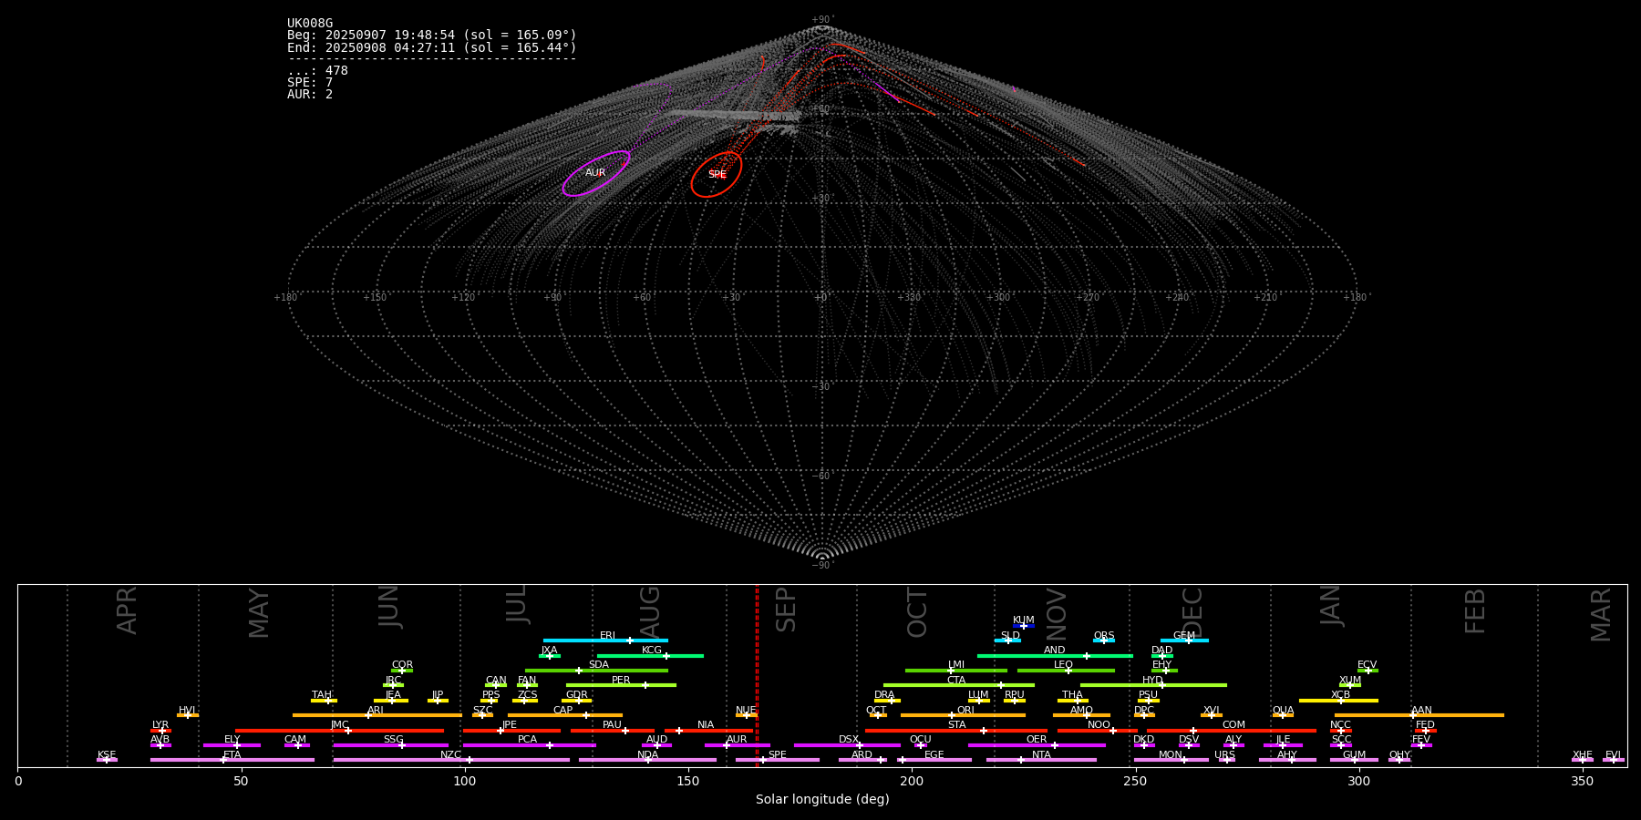
Task: Click the QUA shower label in timeline
Action: (1284, 710)
